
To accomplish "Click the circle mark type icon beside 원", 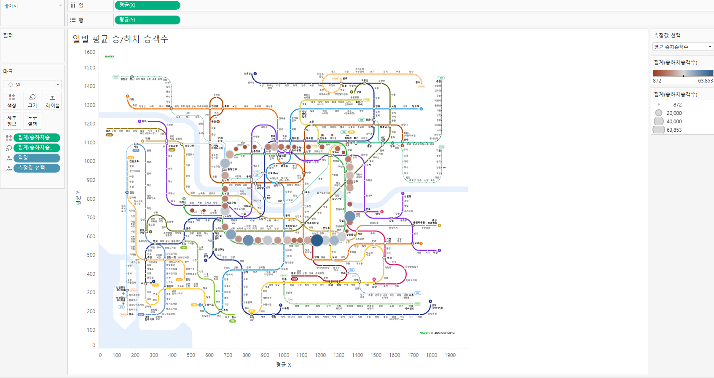I will tap(11, 85).
